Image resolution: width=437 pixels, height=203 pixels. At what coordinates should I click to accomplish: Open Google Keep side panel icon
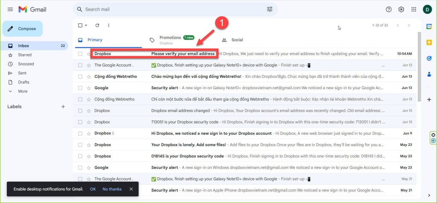(429, 42)
